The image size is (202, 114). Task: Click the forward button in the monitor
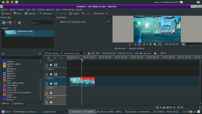[x=150, y=44]
